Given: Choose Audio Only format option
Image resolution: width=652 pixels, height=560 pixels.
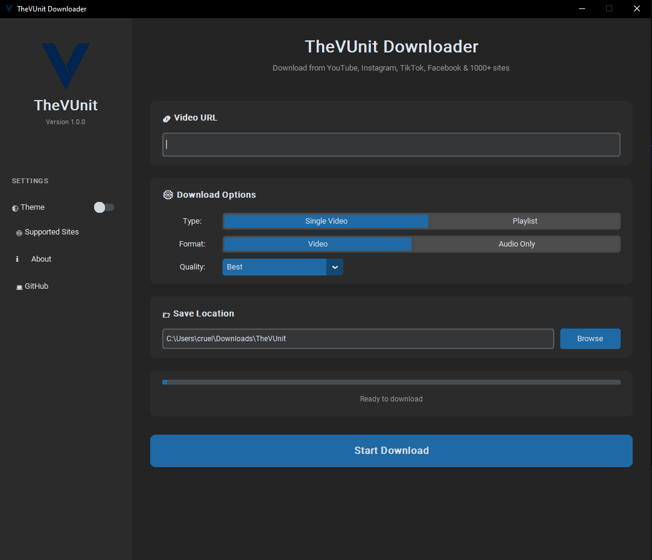Looking at the screenshot, I should pyautogui.click(x=516, y=244).
